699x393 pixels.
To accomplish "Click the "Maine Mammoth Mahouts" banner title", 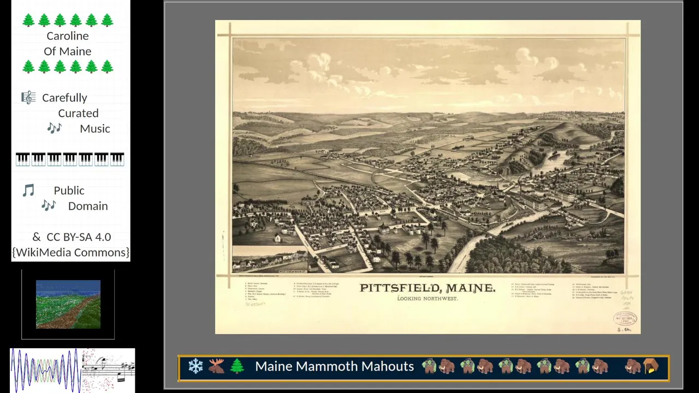I will [334, 366].
